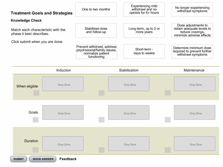
Task: Click the Stabilization 'Goals' drop zone
Action: coord(129,112)
